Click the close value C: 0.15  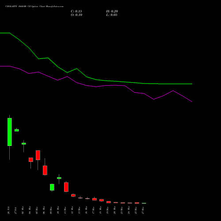[x=76, y=11]
